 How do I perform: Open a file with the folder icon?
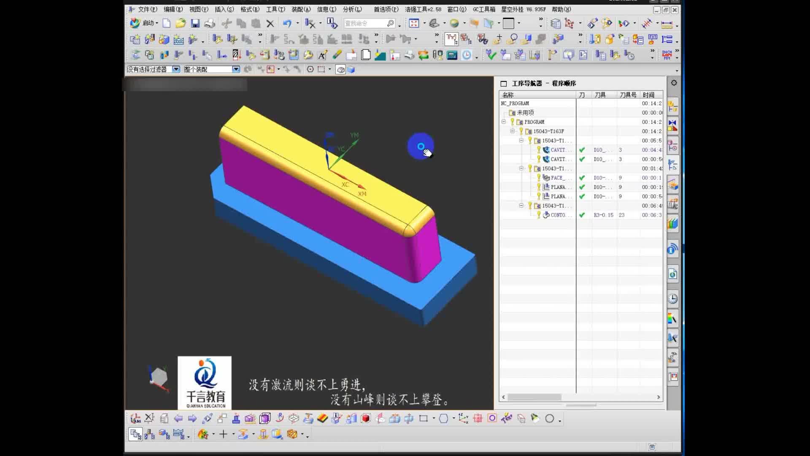click(x=181, y=23)
